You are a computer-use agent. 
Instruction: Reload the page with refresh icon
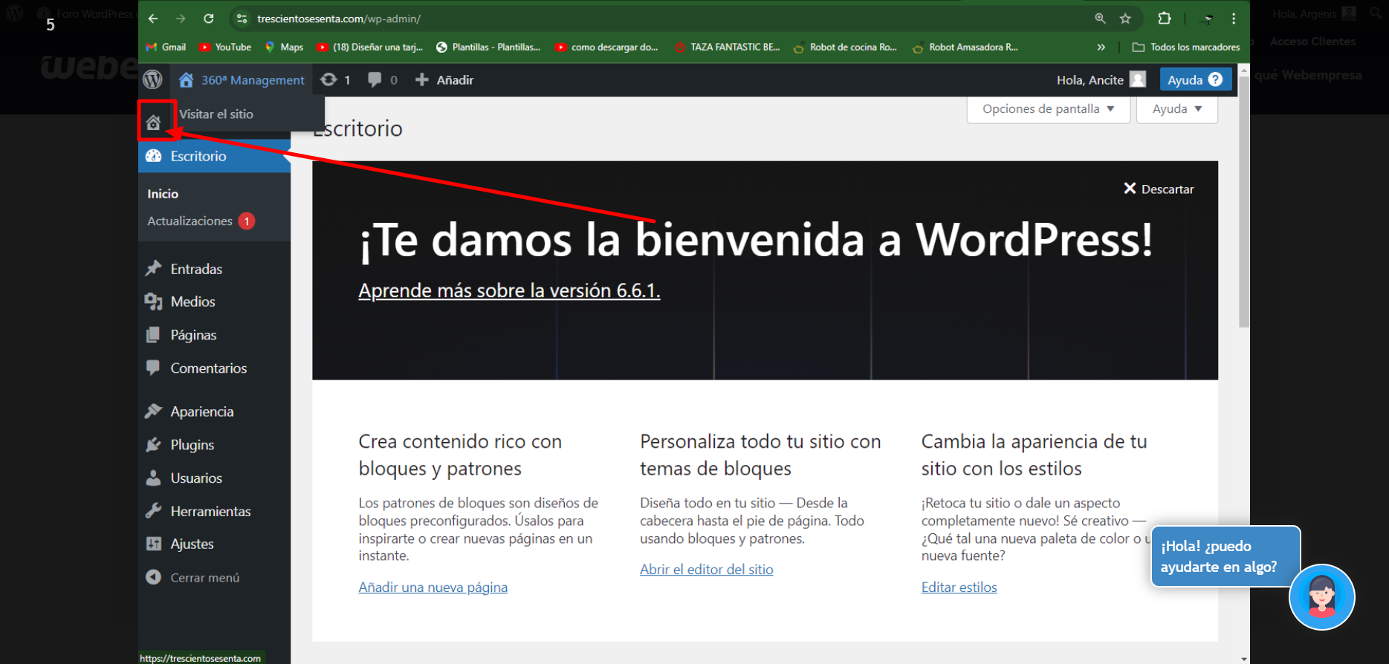click(x=209, y=19)
